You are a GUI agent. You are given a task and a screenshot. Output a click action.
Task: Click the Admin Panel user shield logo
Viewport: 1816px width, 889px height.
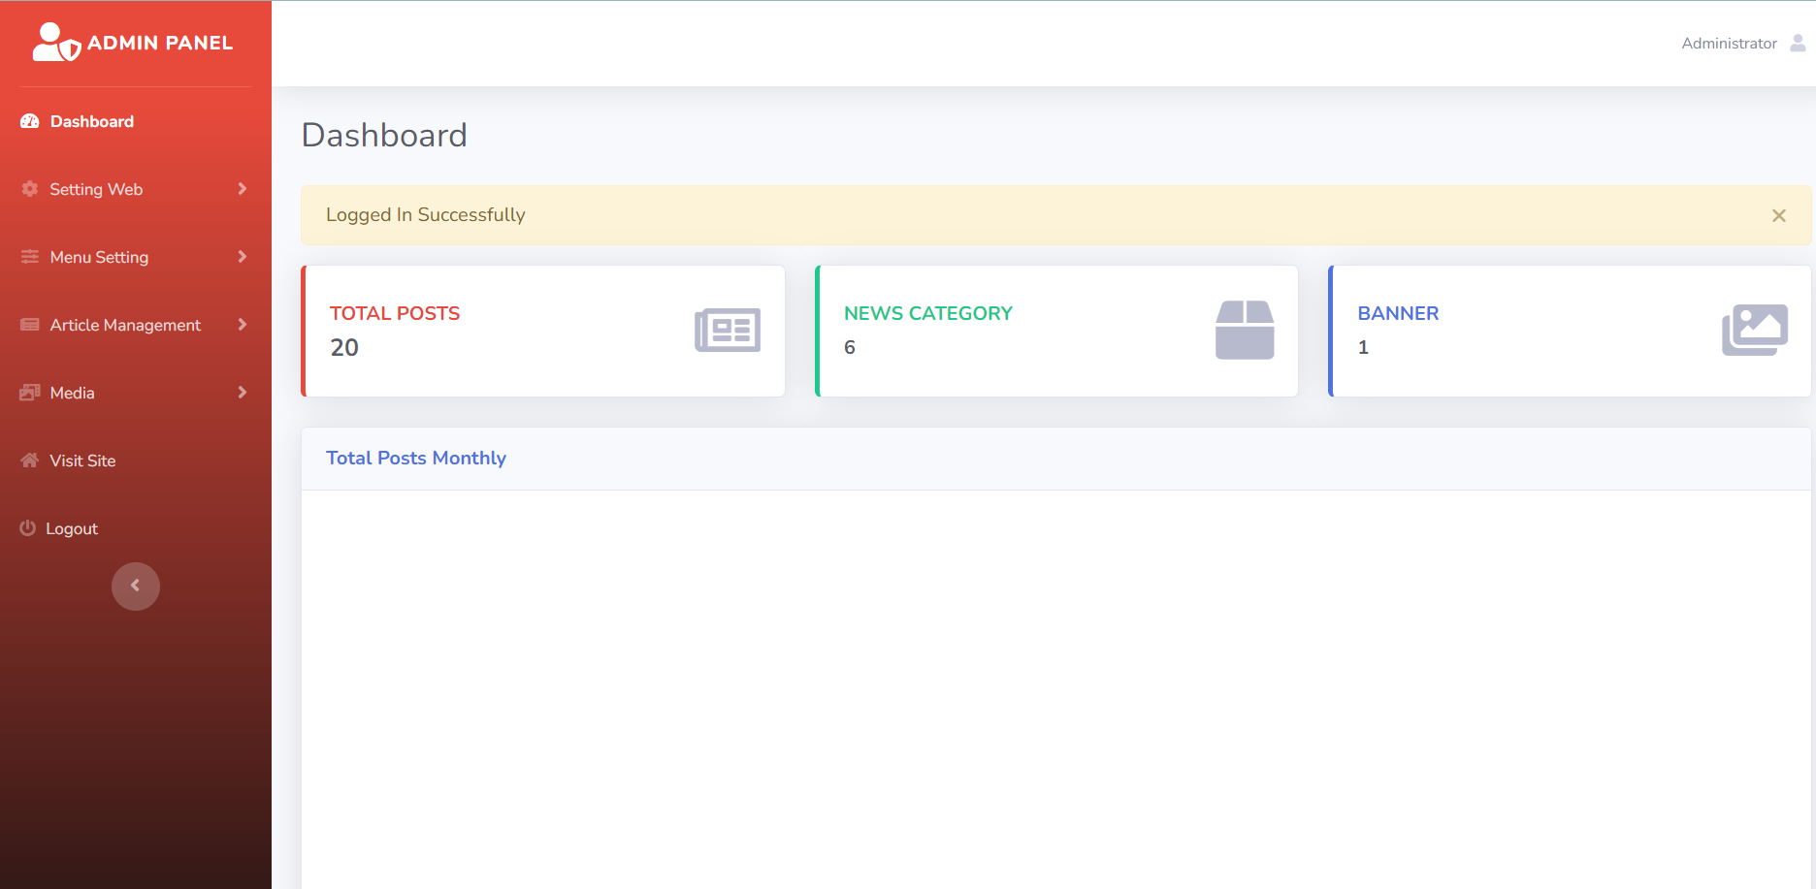(56, 43)
